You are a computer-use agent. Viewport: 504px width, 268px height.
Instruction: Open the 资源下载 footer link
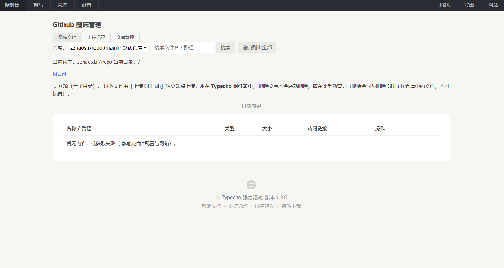(291, 206)
